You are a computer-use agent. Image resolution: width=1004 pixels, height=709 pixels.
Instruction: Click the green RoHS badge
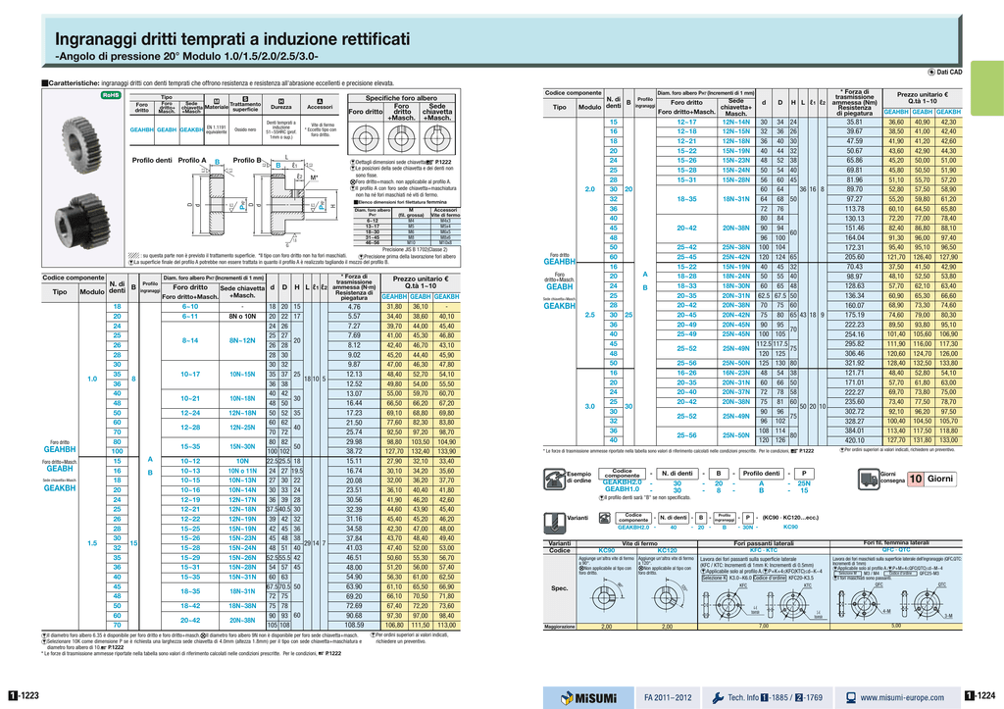pyautogui.click(x=111, y=95)
